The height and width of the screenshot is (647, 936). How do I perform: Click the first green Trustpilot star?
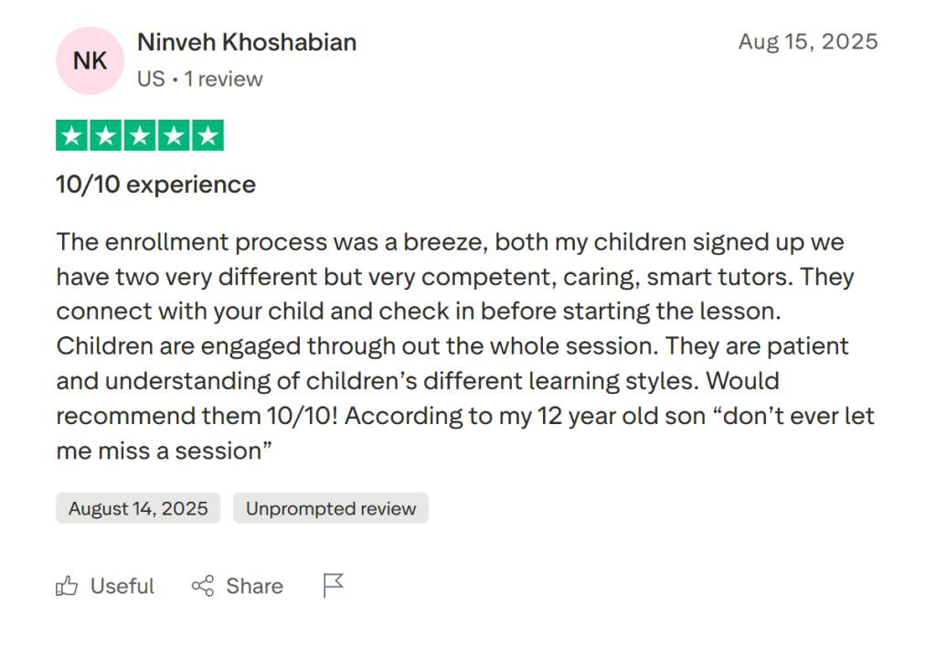point(73,134)
